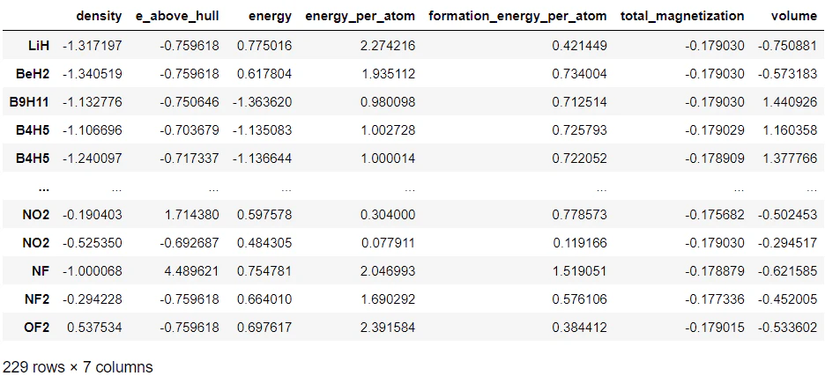Click the LiH row label

39,46
